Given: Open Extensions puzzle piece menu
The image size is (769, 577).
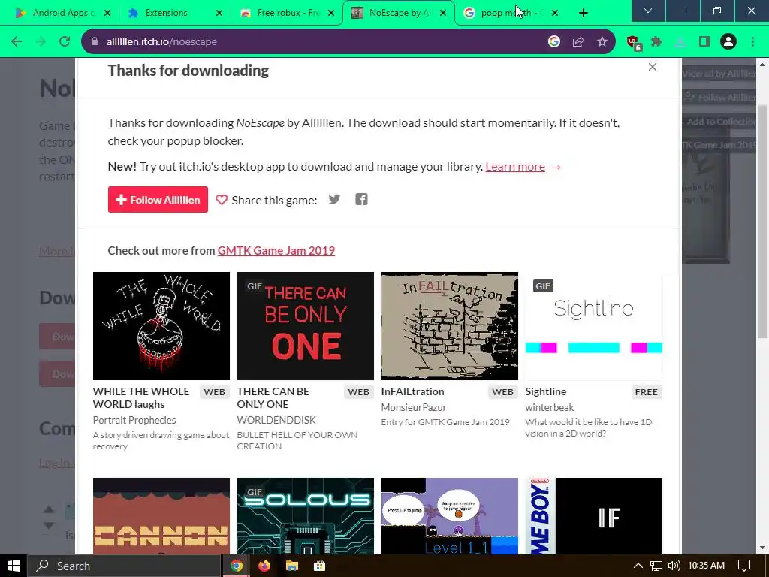Looking at the screenshot, I should [x=656, y=42].
